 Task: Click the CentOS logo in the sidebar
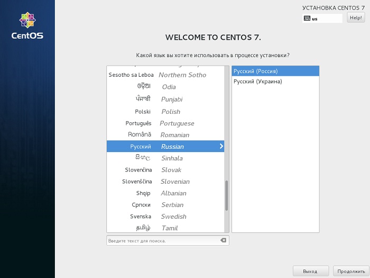27,25
